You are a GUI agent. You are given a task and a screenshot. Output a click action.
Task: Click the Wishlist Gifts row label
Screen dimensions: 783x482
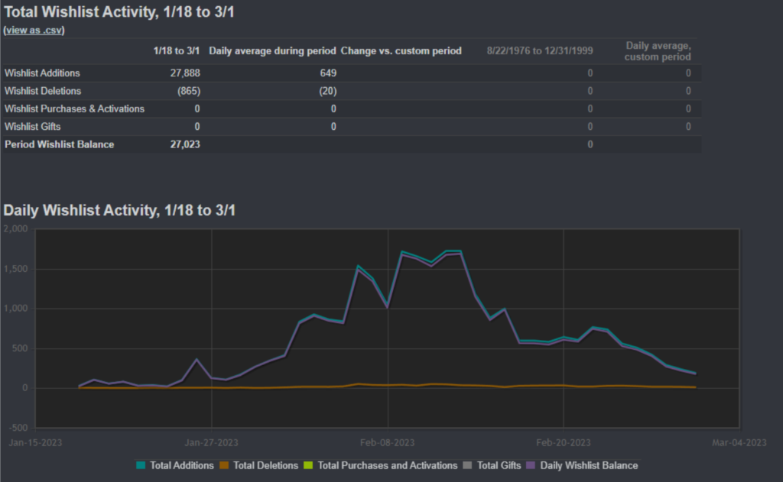tap(32, 126)
